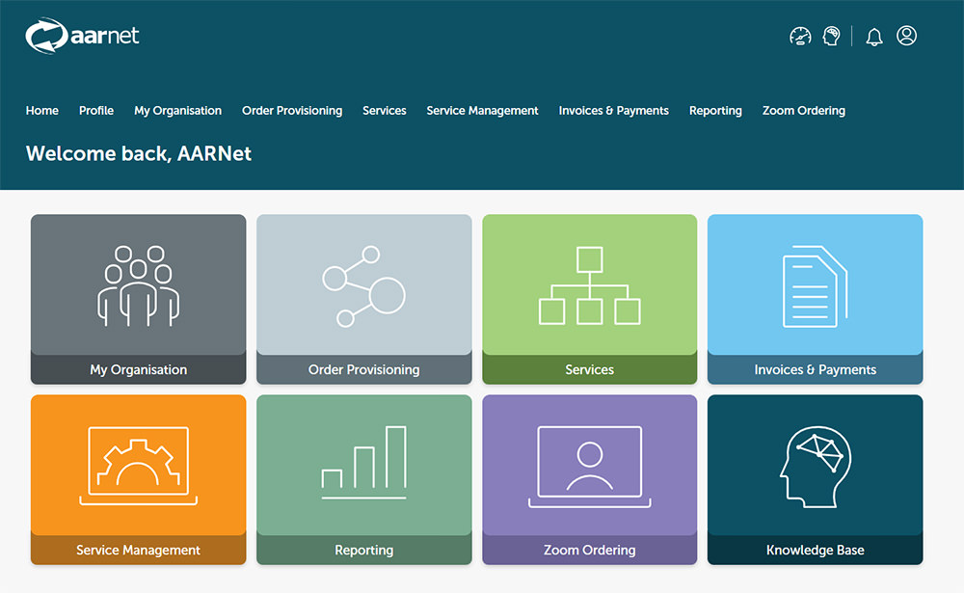Click the Service Management gear laptop icon
Viewport: 964px width, 593px height.
coord(138,466)
